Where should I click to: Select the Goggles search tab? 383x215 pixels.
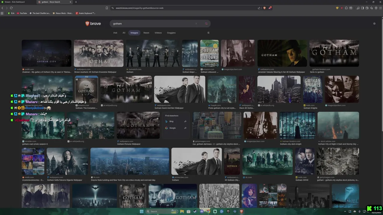[171, 33]
